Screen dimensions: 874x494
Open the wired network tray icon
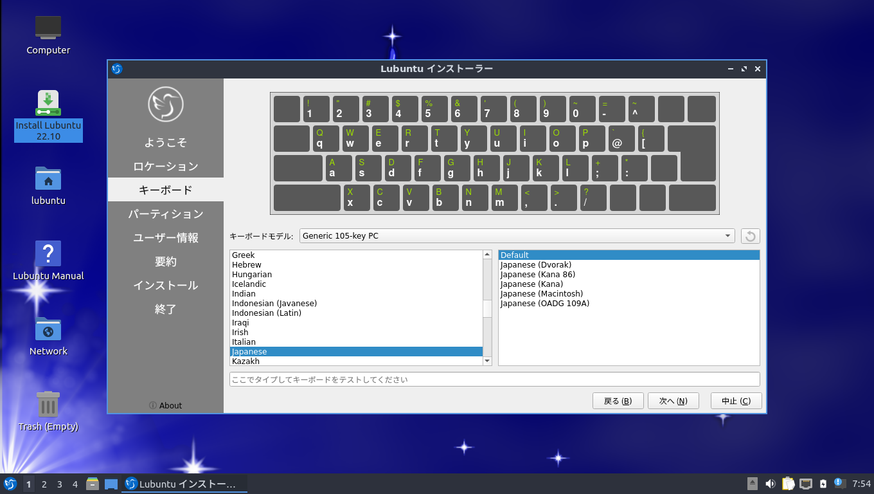[x=805, y=484]
